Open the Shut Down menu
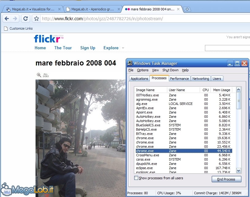Screen dimensions: 250x197 coord(170,70)
